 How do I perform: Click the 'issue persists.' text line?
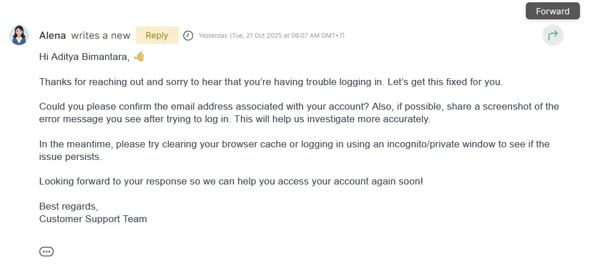70,156
